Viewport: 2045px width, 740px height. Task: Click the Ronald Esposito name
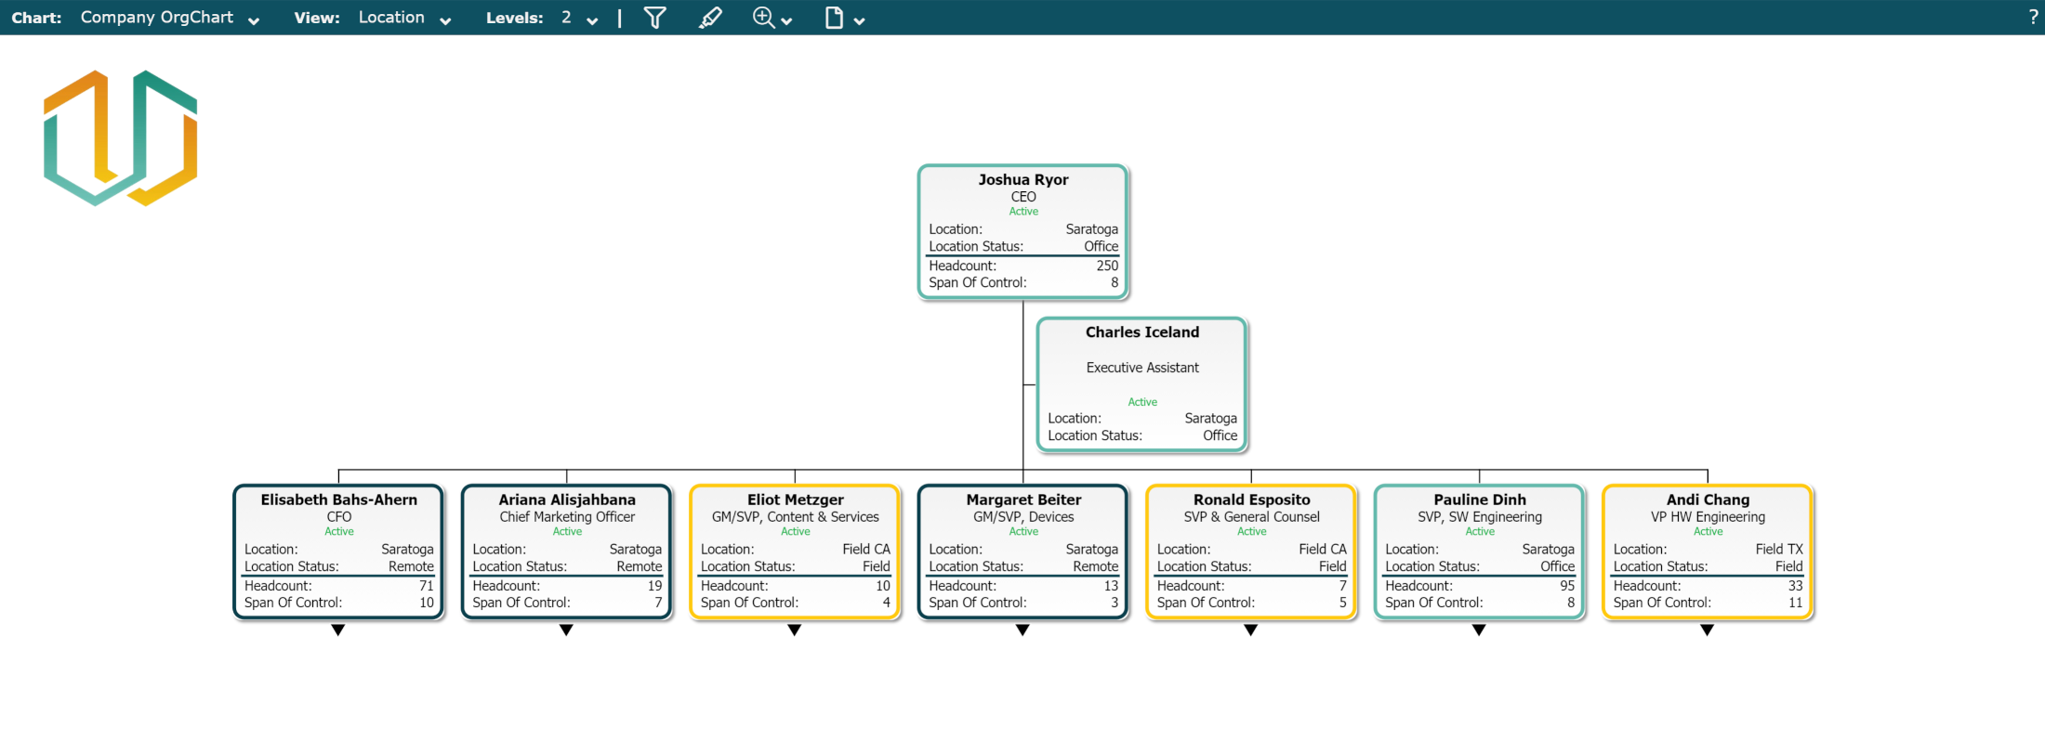(1252, 500)
